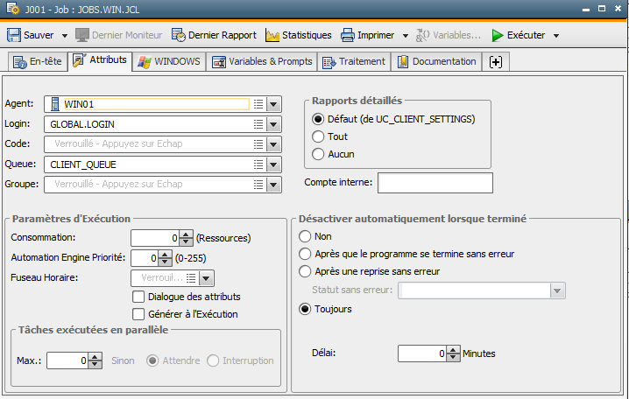The height and width of the screenshot is (399, 629).
Task: Select the Tout reports option
Action: (318, 136)
